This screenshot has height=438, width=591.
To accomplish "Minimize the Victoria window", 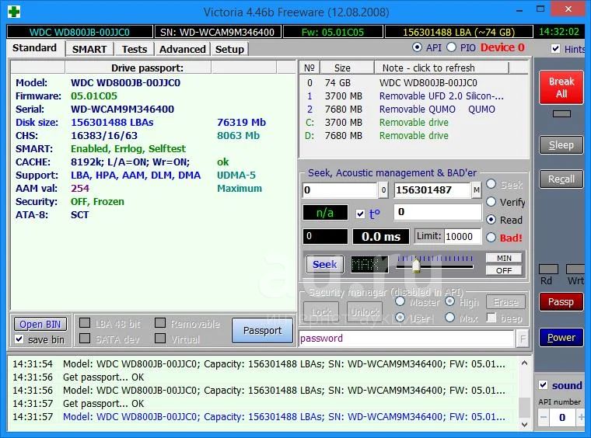I will click(519, 10).
